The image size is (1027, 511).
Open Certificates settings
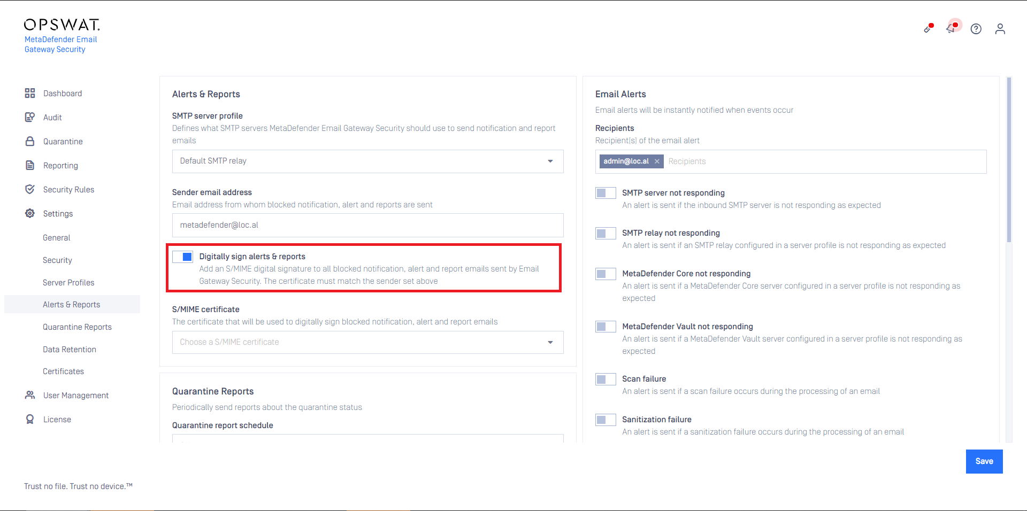(x=63, y=371)
